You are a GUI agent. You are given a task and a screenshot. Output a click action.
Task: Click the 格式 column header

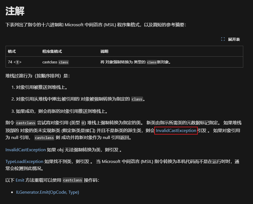12,51
